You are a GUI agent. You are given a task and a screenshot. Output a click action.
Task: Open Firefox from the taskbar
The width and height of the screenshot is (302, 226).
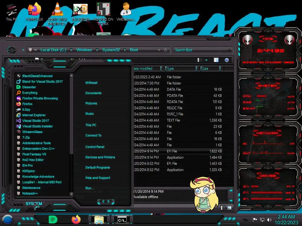[x=76, y=220]
